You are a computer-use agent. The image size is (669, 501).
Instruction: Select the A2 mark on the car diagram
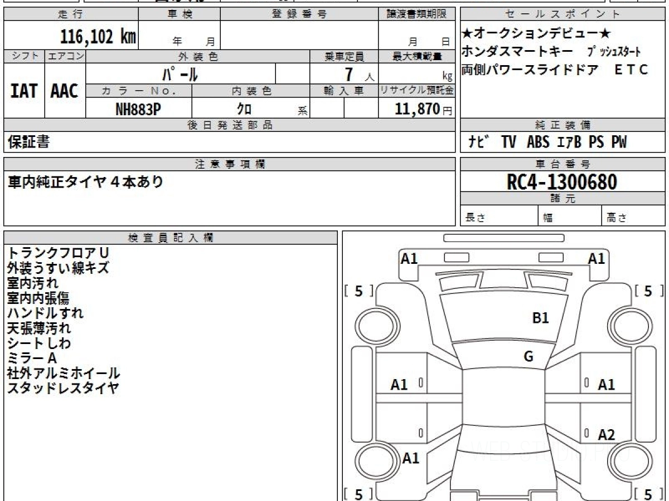pos(607,435)
